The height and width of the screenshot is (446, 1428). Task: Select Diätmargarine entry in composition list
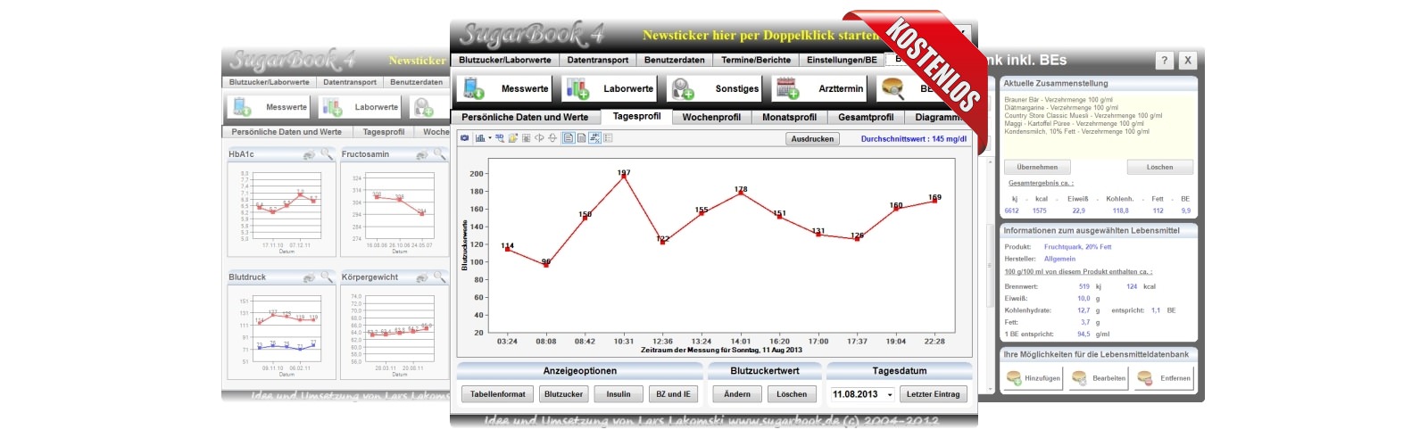tap(1061, 108)
